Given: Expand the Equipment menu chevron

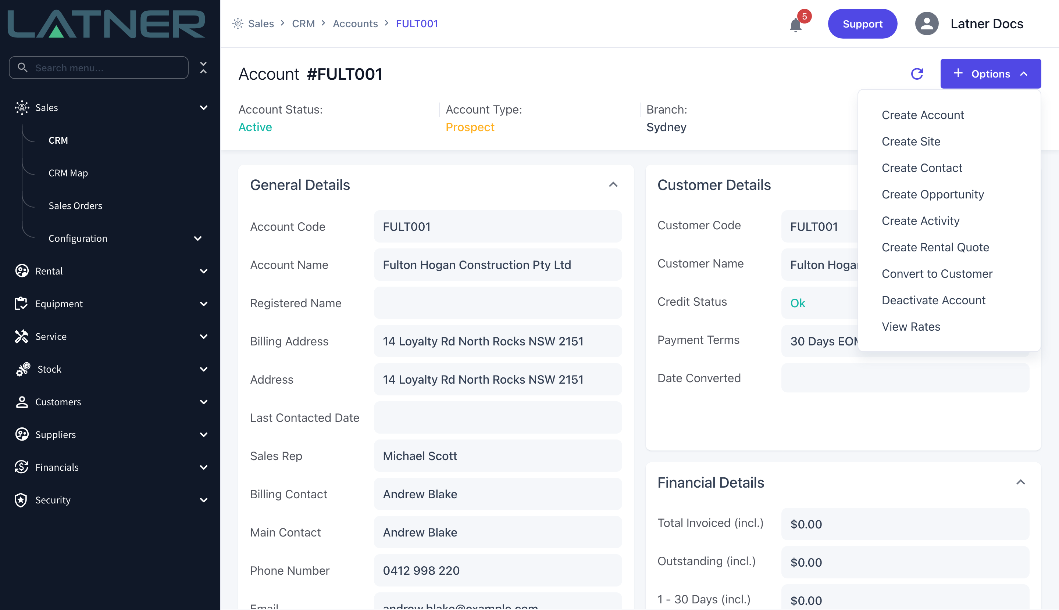Looking at the screenshot, I should click(x=204, y=304).
